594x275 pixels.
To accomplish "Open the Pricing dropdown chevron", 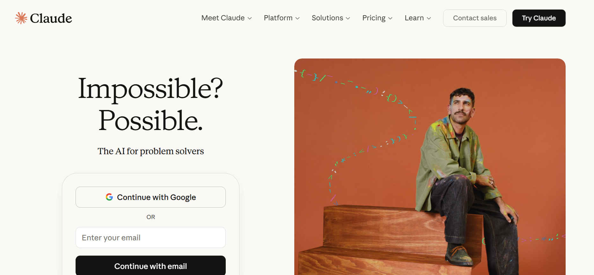I will click(390, 18).
